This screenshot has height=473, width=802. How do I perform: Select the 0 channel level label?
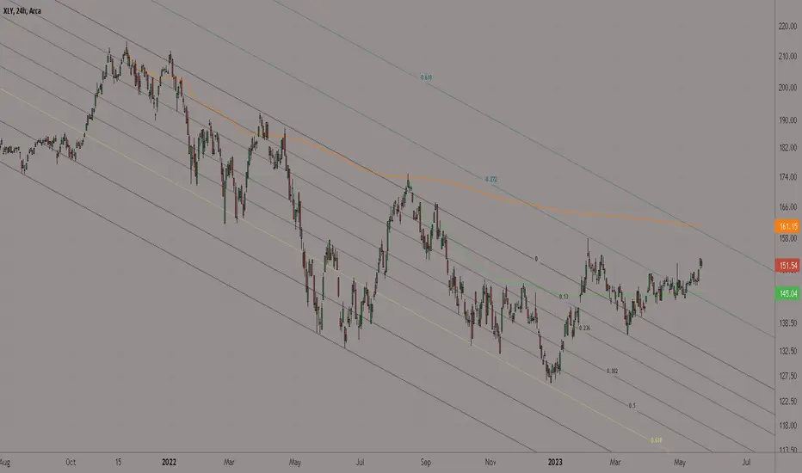(536, 259)
